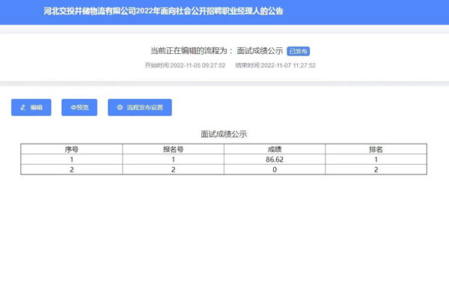Click the 开始时间 2022-11-05 timestamp
Viewport: 449px width, 289px height.
coord(185,65)
